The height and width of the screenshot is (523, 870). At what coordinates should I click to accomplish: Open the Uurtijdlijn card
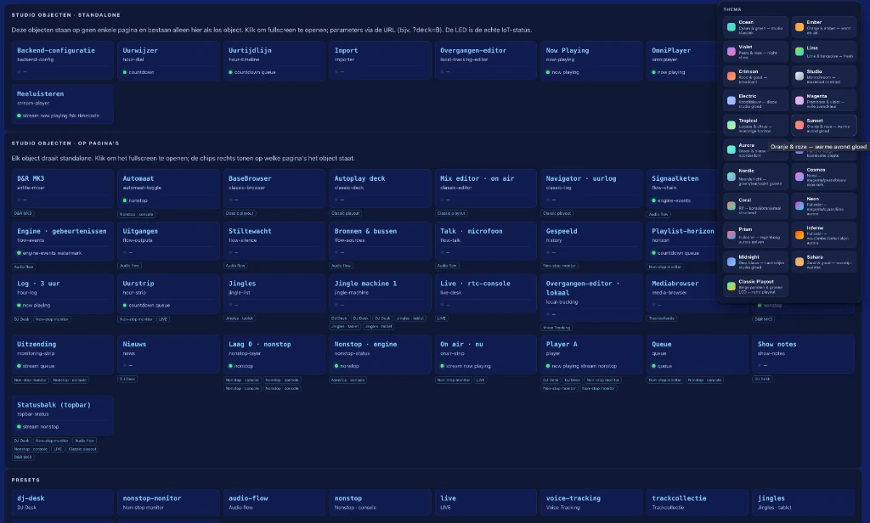point(274,60)
